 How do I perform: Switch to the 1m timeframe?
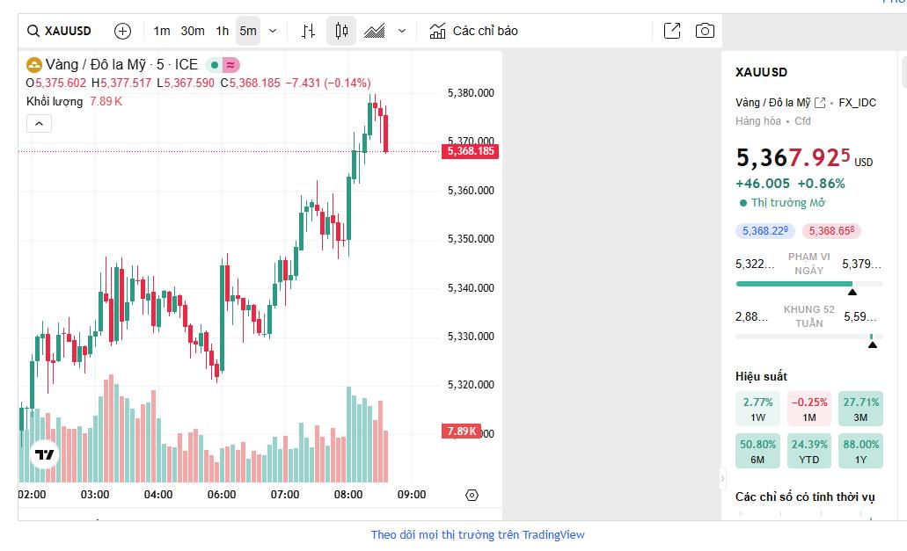tap(162, 31)
